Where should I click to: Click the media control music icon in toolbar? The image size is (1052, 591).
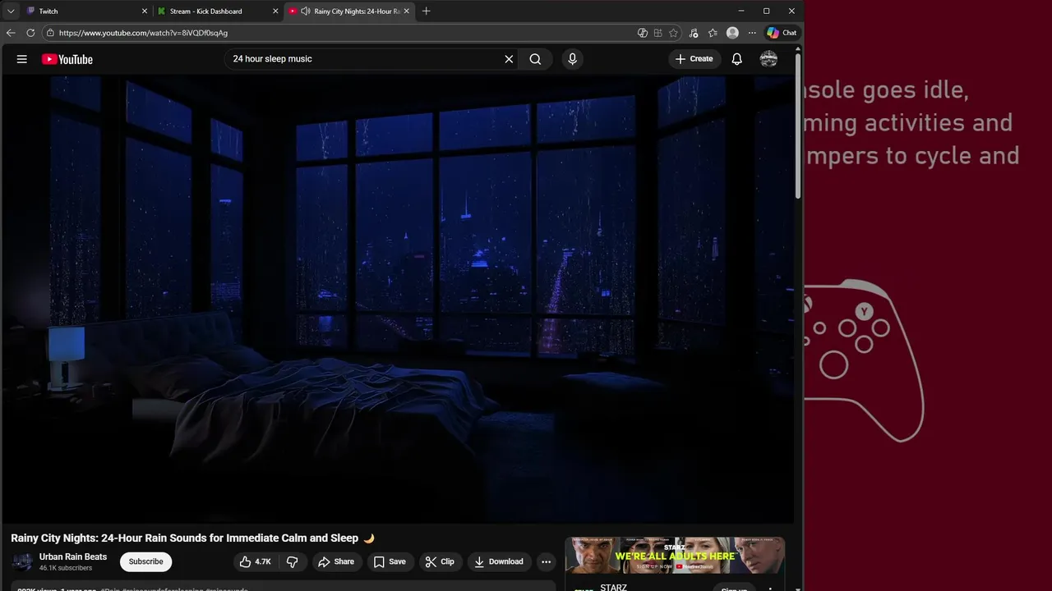[694, 33]
